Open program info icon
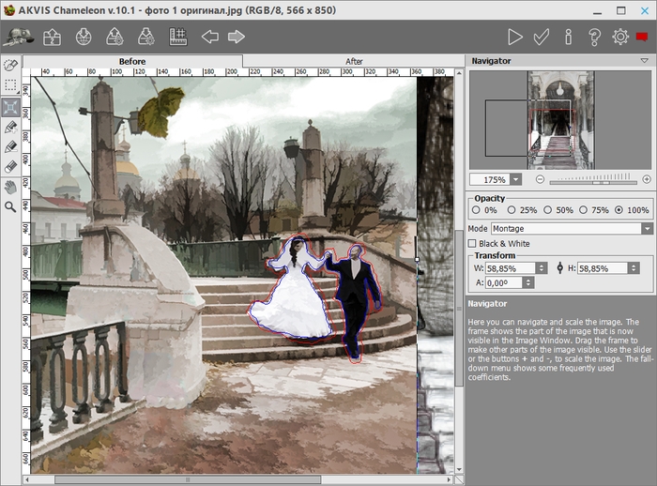Viewport: 657px width, 486px height. [568, 37]
